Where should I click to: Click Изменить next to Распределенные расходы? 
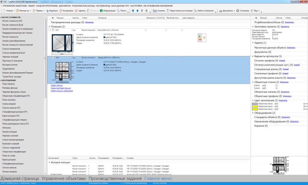tap(89, 22)
